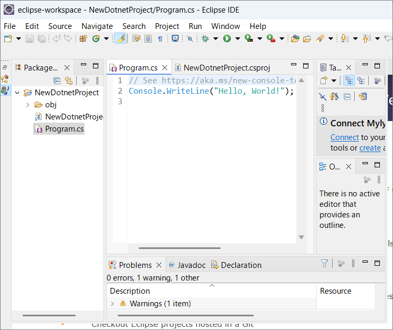Collapse All in Package Explorer toolbar

click(x=57, y=81)
